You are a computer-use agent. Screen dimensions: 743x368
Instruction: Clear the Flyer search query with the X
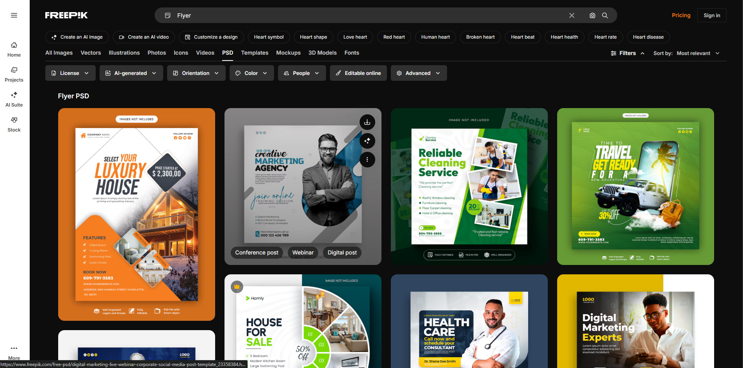coord(572,15)
